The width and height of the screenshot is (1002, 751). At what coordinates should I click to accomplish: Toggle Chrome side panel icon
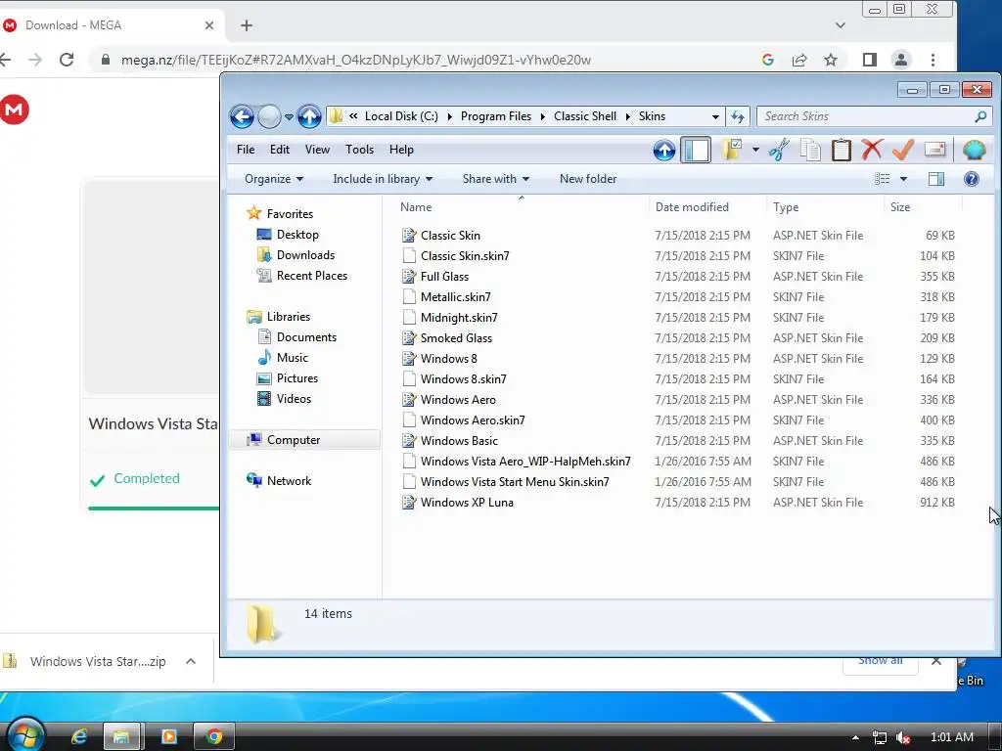869,60
